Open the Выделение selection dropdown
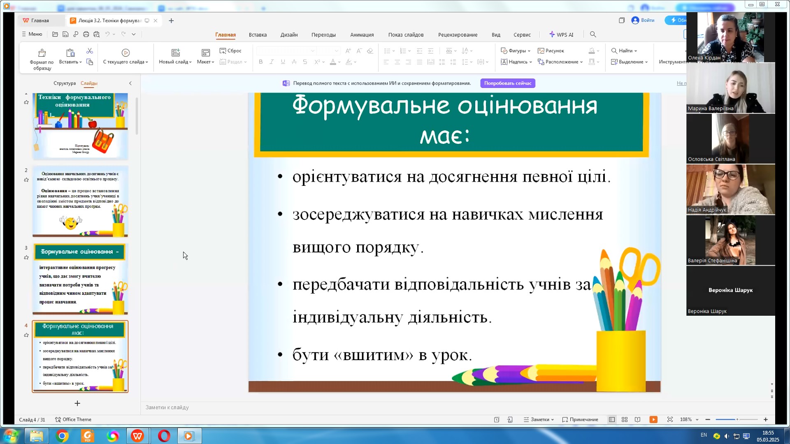The width and height of the screenshot is (790, 444). point(629,62)
